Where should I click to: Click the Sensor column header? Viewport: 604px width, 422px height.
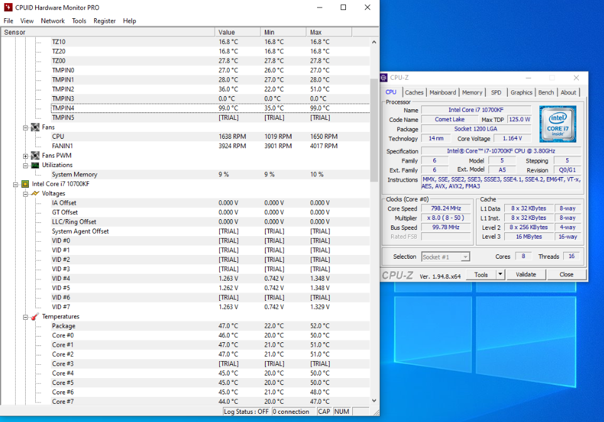[x=108, y=33]
